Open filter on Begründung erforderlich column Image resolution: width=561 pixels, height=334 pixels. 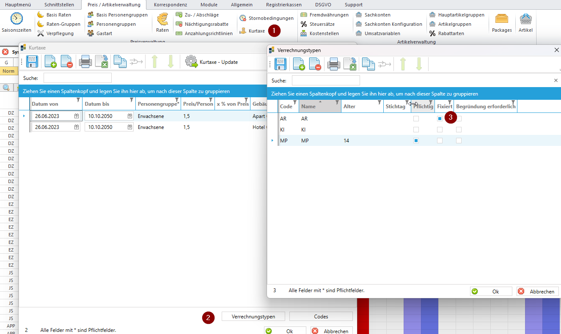click(x=513, y=103)
